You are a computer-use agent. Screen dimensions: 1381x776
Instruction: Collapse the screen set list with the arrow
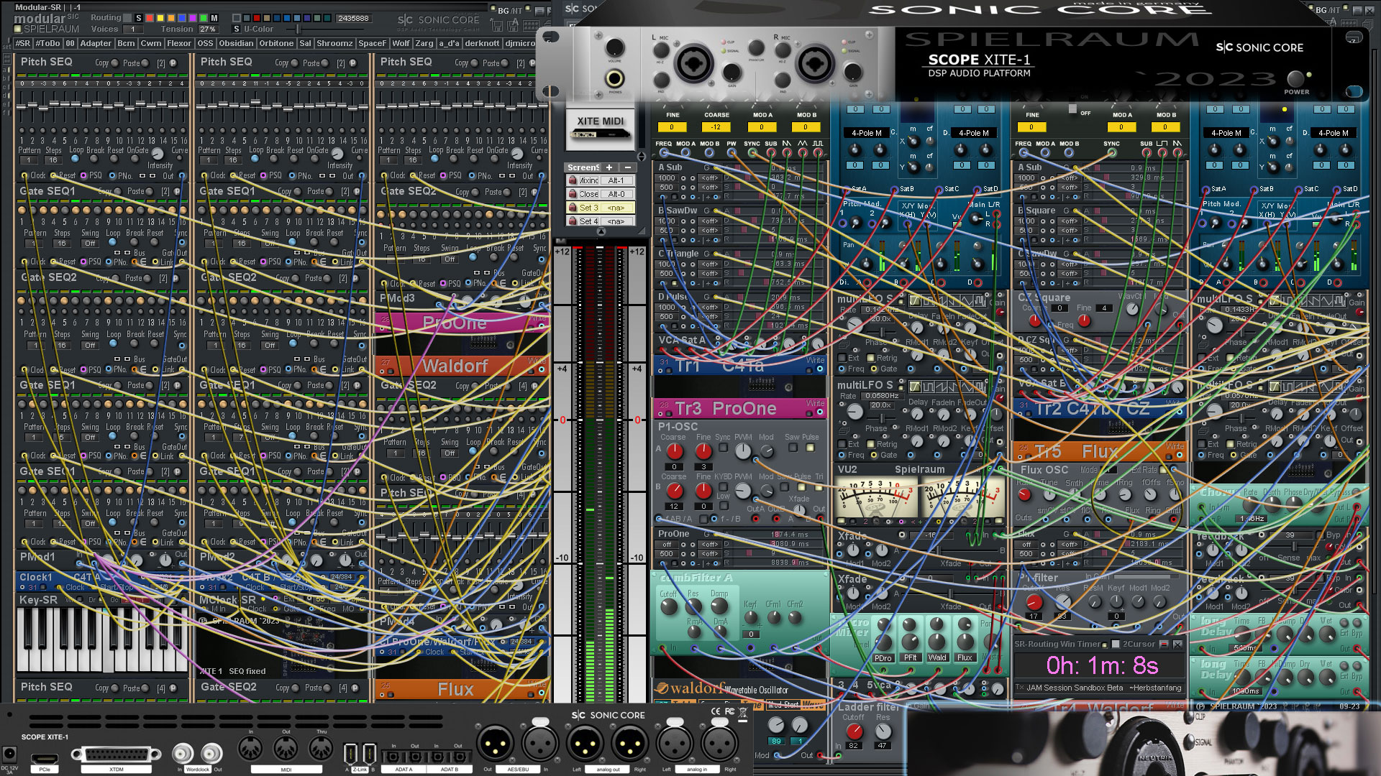(x=601, y=231)
